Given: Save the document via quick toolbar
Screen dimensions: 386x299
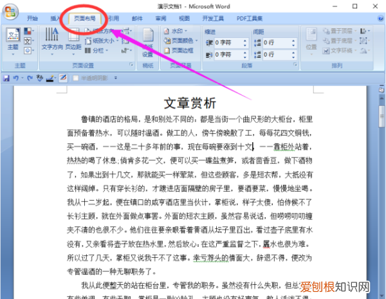Looking at the screenshot, I should 6,78.
